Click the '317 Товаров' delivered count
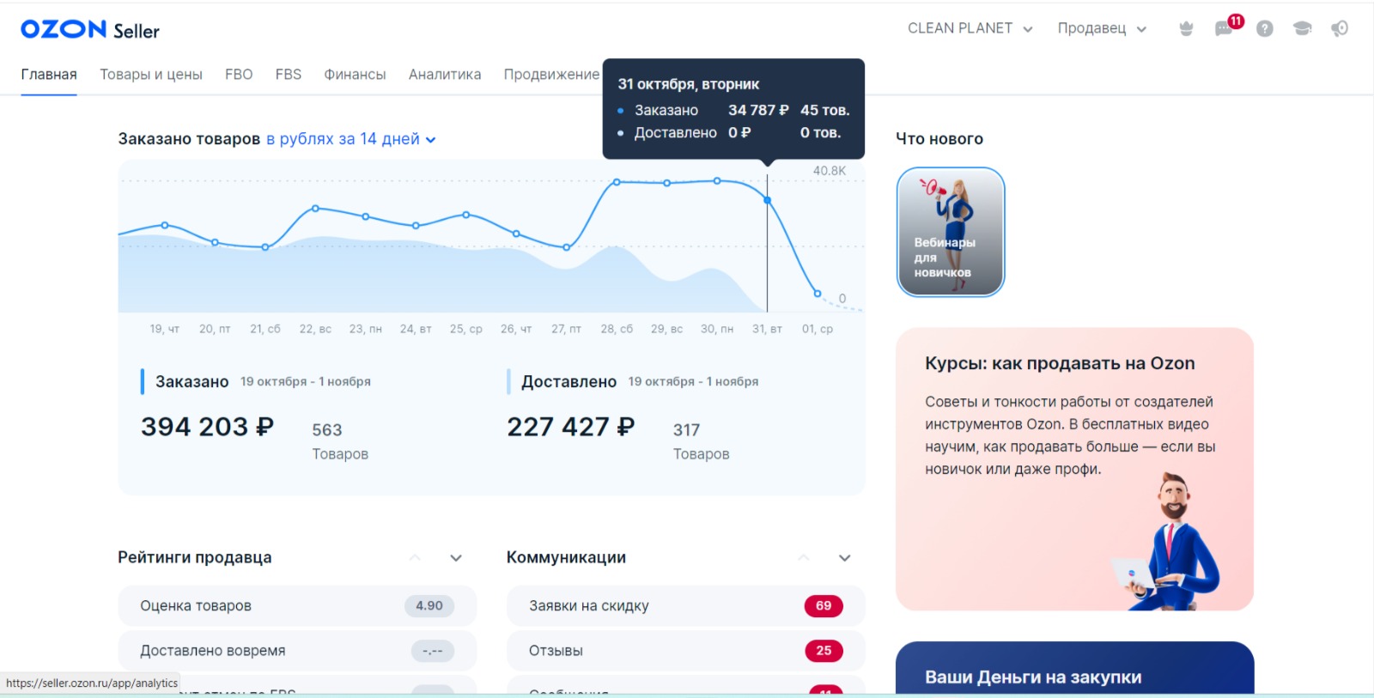The width and height of the screenshot is (1374, 698). [x=702, y=441]
